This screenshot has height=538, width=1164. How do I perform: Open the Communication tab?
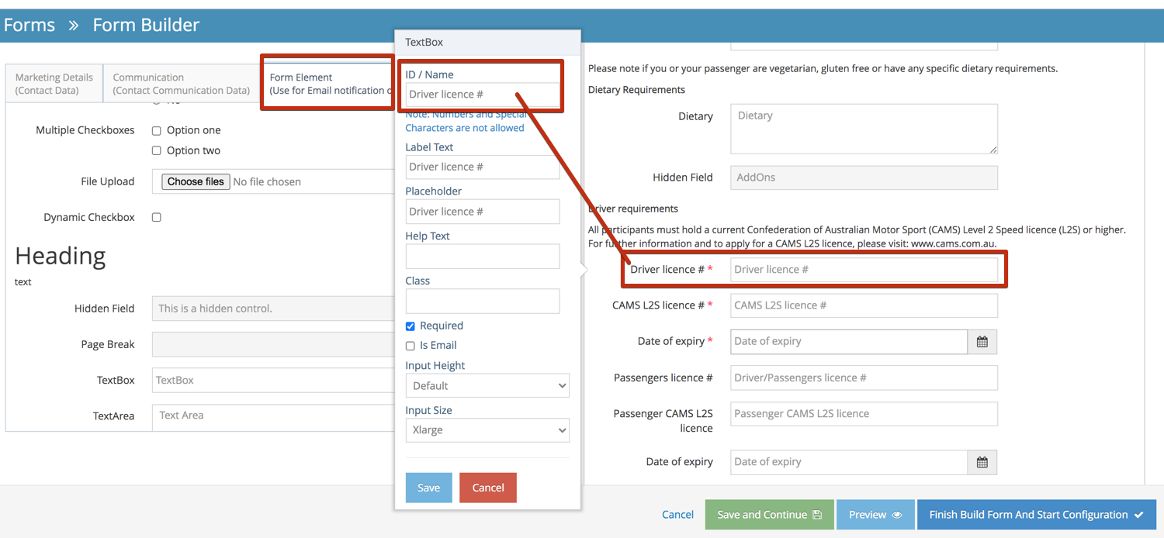(x=181, y=84)
